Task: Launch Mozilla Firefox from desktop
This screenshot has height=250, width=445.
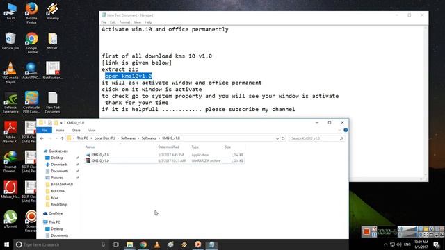Action: coord(31,12)
